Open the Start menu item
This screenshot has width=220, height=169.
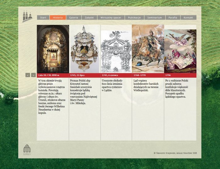pos(43,18)
